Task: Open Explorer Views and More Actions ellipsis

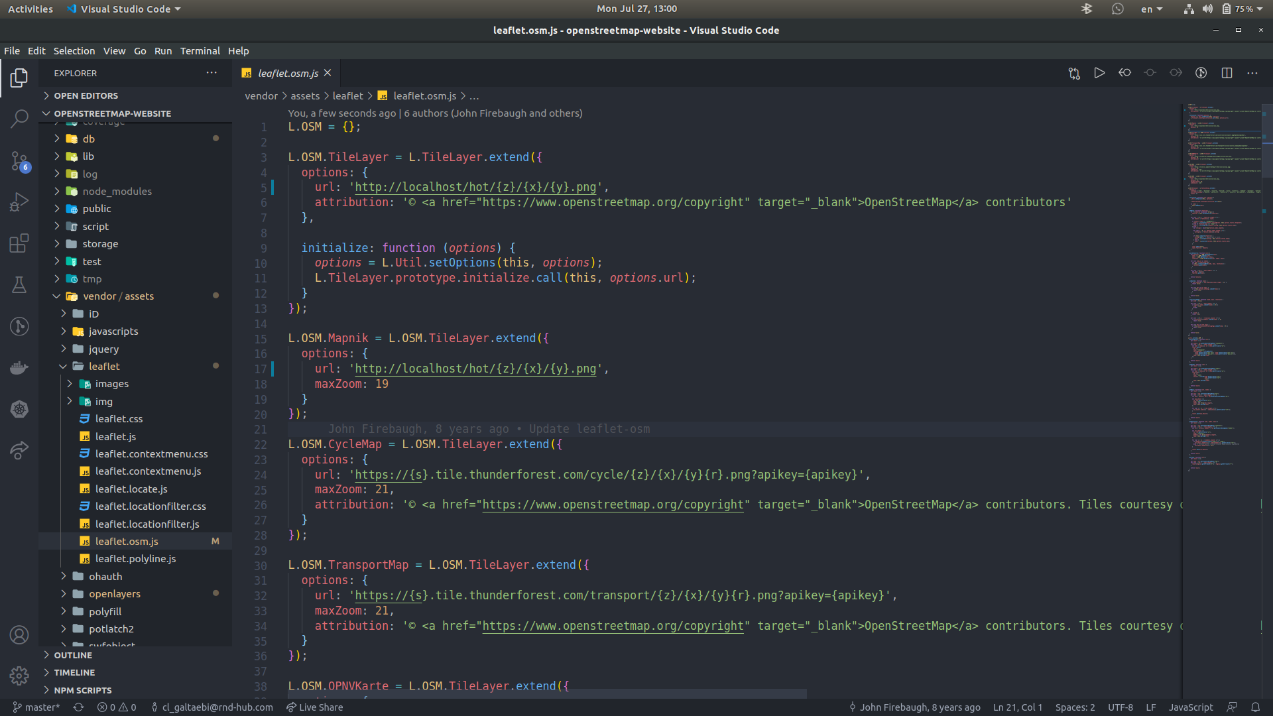Action: tap(212, 73)
